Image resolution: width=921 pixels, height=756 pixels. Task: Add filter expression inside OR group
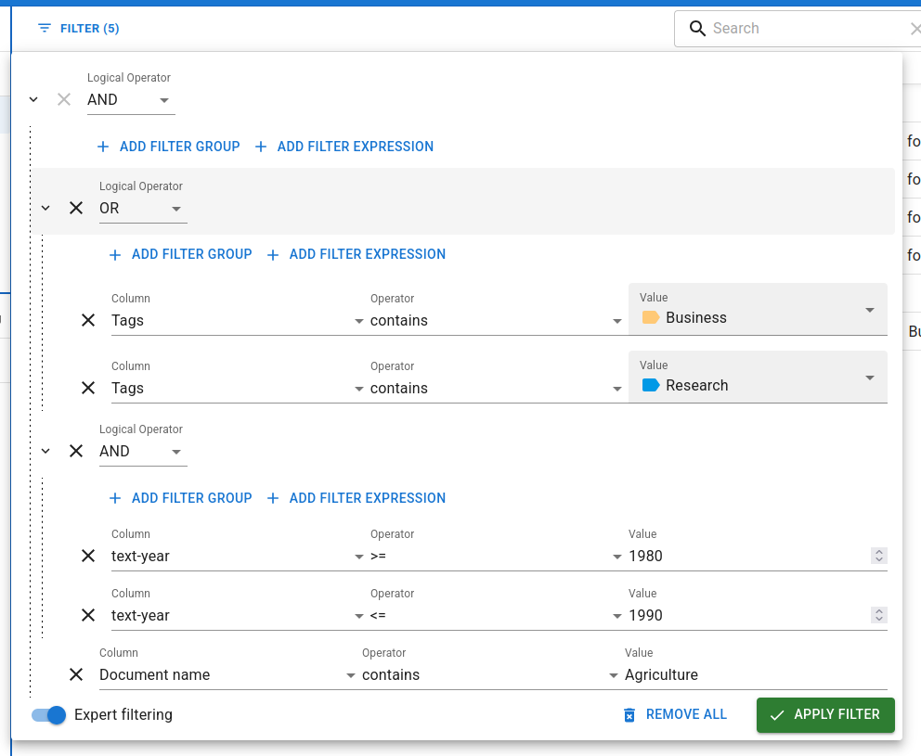356,254
